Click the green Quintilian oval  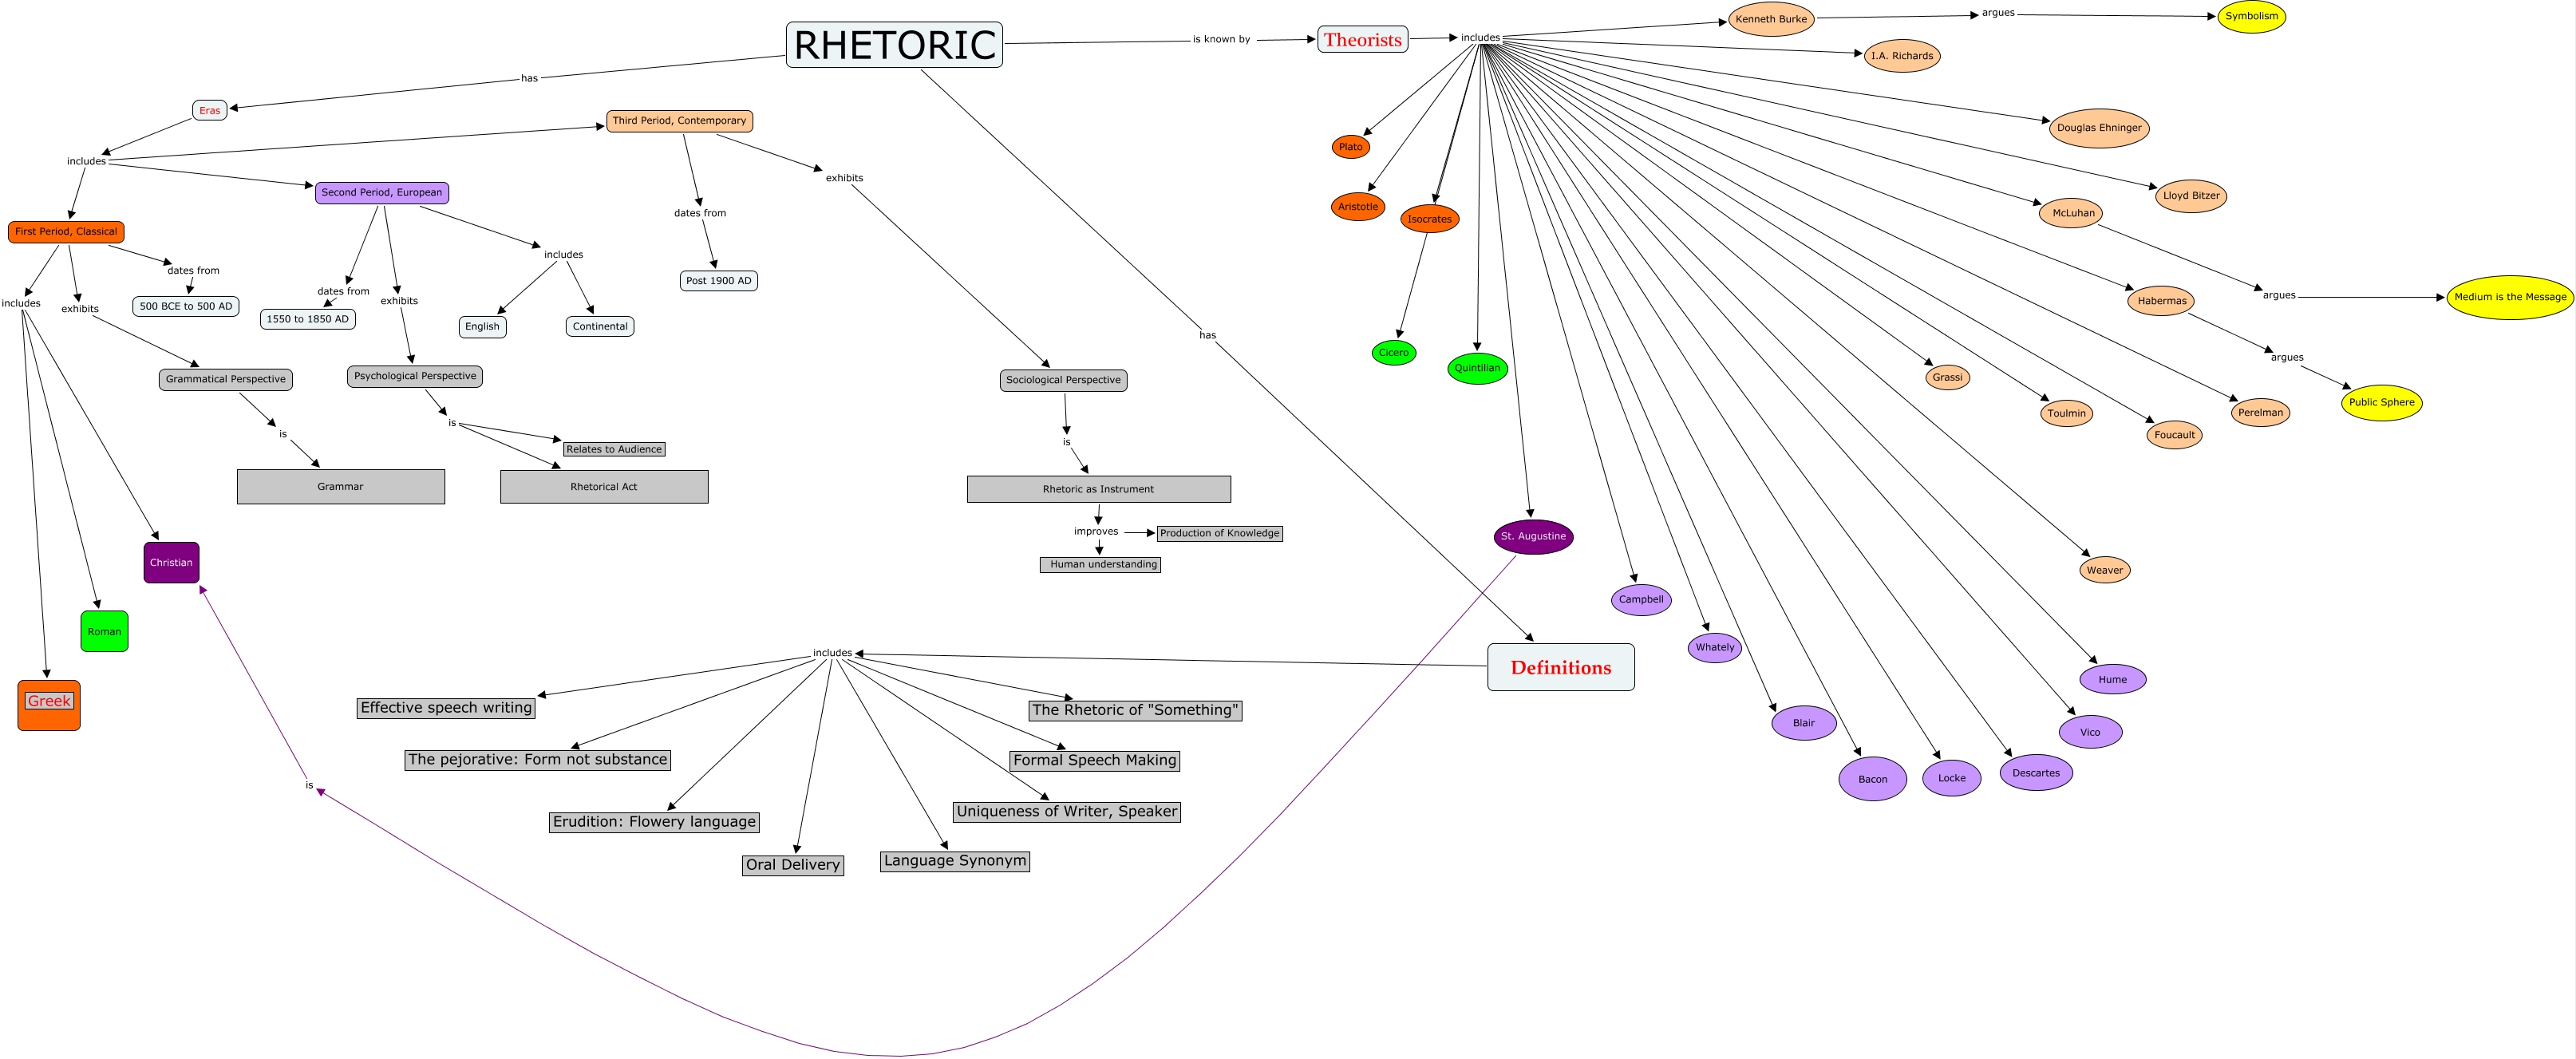tap(1477, 368)
